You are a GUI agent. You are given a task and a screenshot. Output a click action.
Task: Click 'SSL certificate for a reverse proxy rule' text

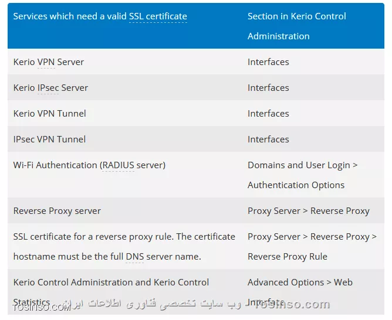[93, 237]
